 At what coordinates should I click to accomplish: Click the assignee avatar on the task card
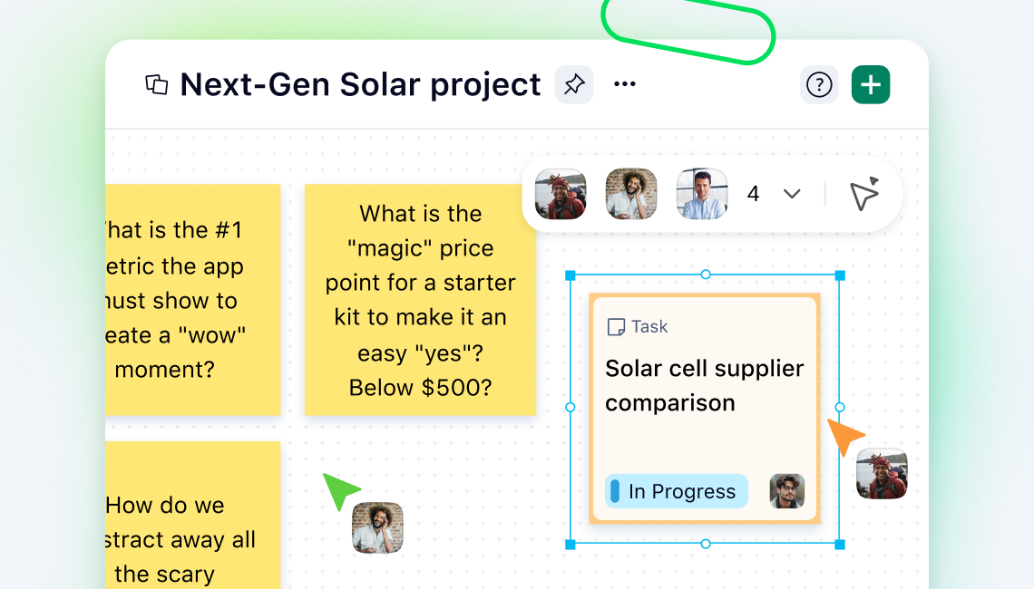point(786,491)
